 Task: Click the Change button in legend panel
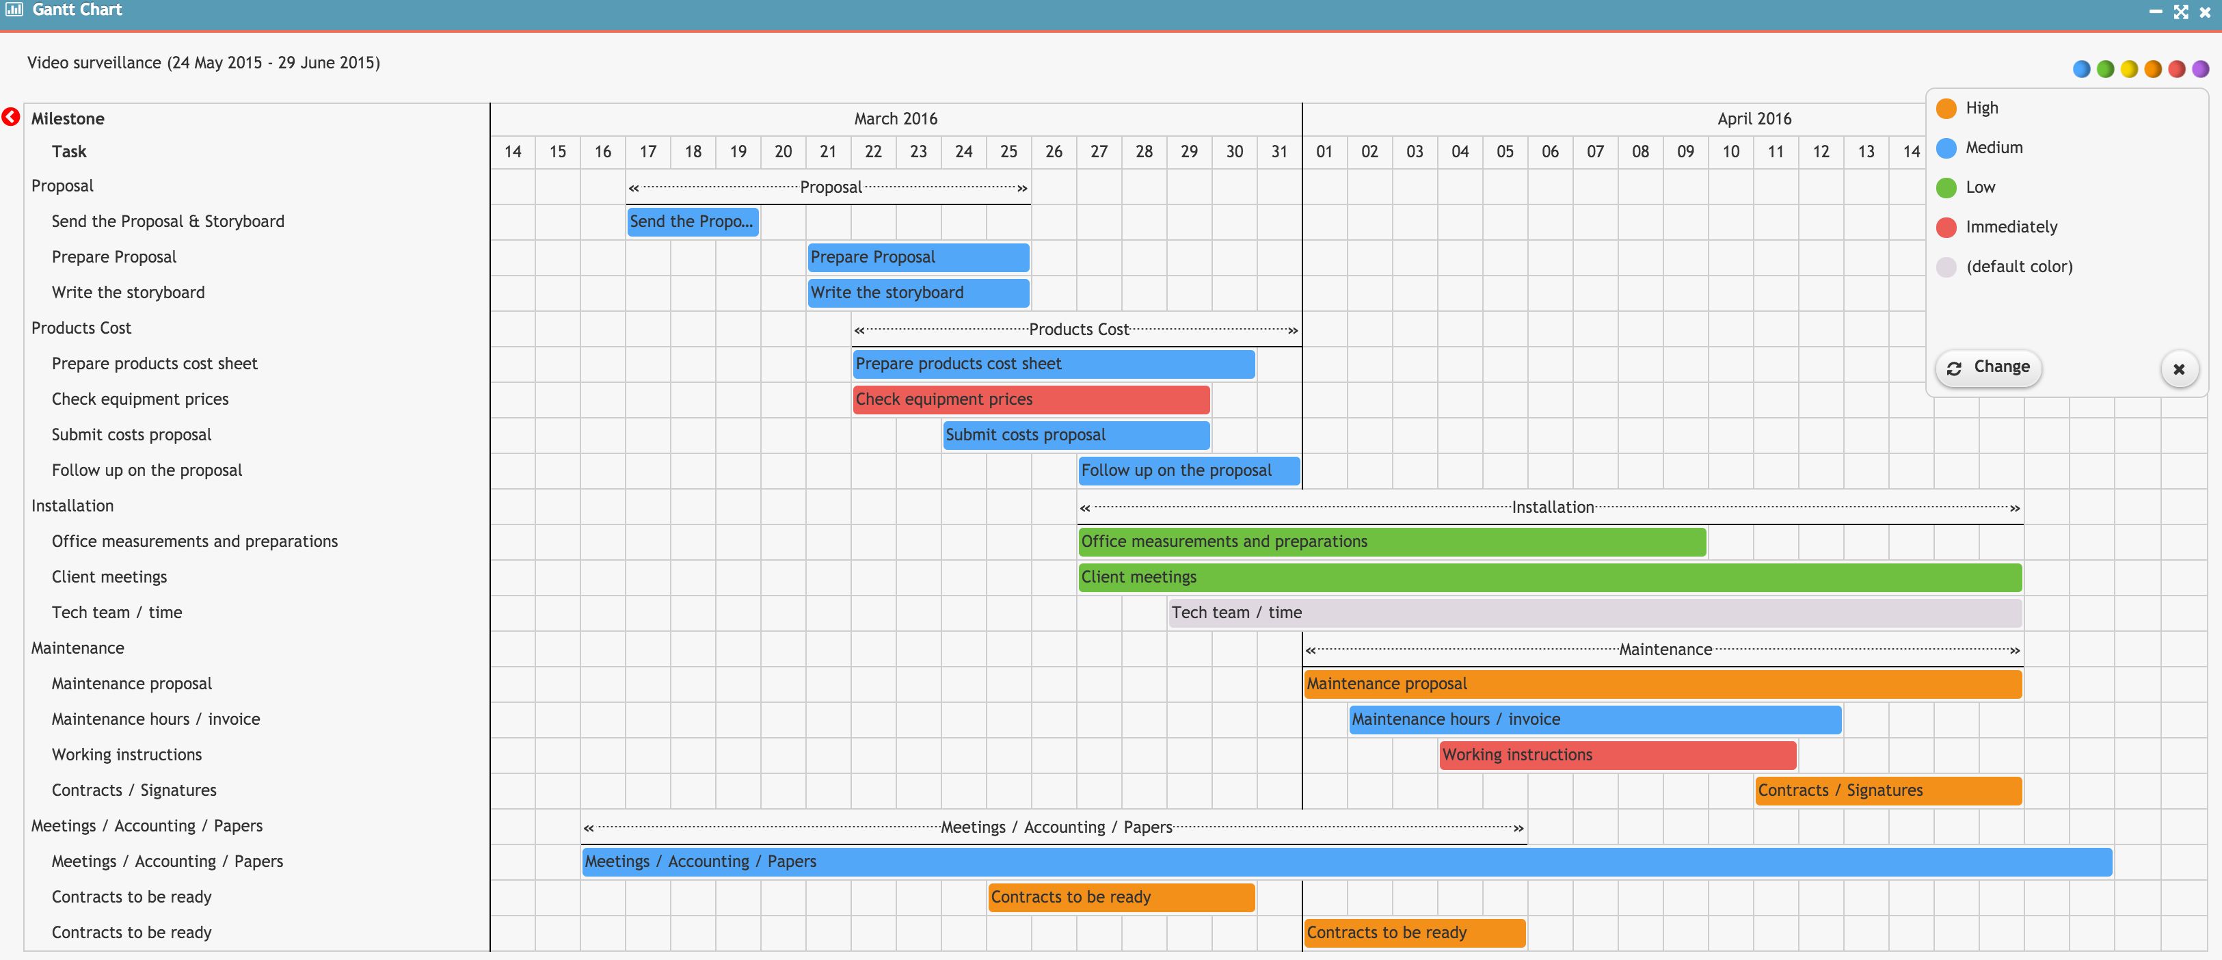tap(1988, 367)
